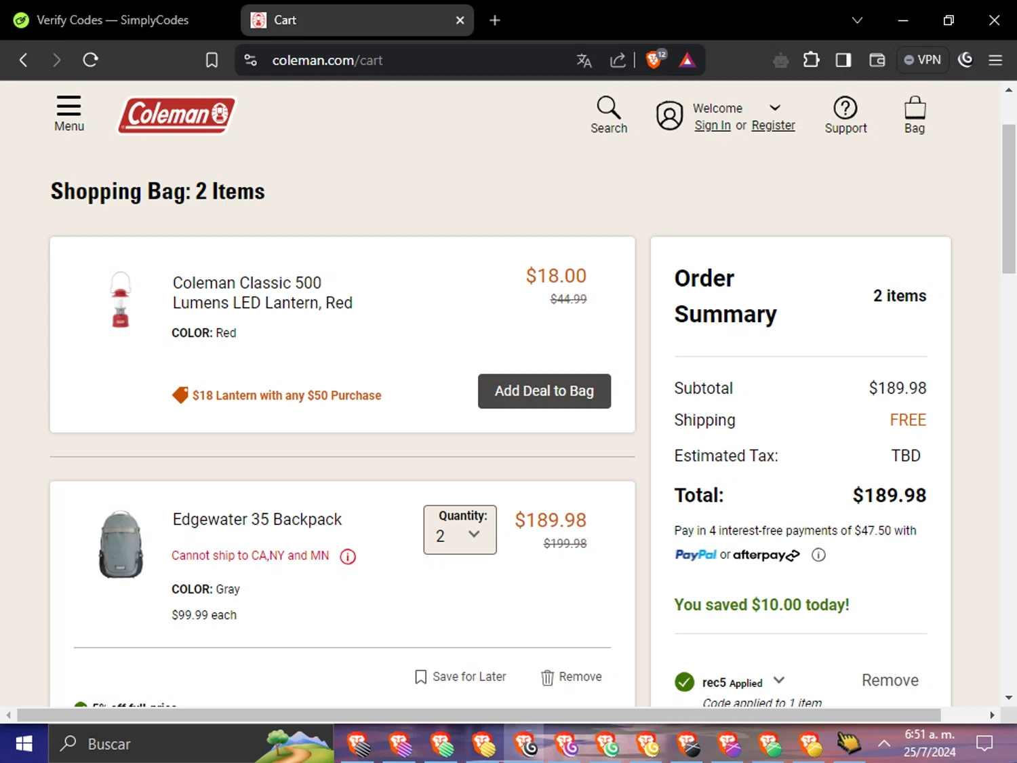Close the Cart tab
1017x763 pixels.
coord(460,20)
